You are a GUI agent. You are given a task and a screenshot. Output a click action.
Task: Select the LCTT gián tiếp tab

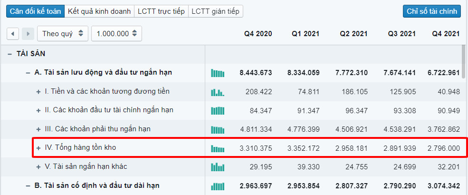pos(216,11)
